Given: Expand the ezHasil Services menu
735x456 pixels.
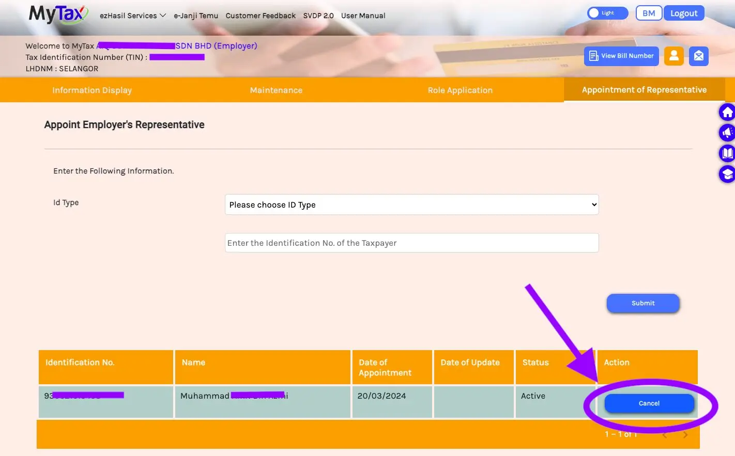Looking at the screenshot, I should point(133,15).
